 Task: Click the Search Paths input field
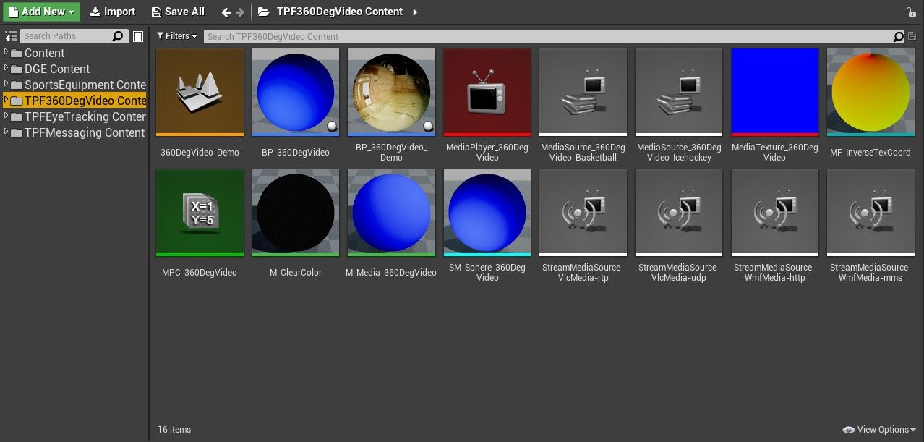[x=74, y=36]
